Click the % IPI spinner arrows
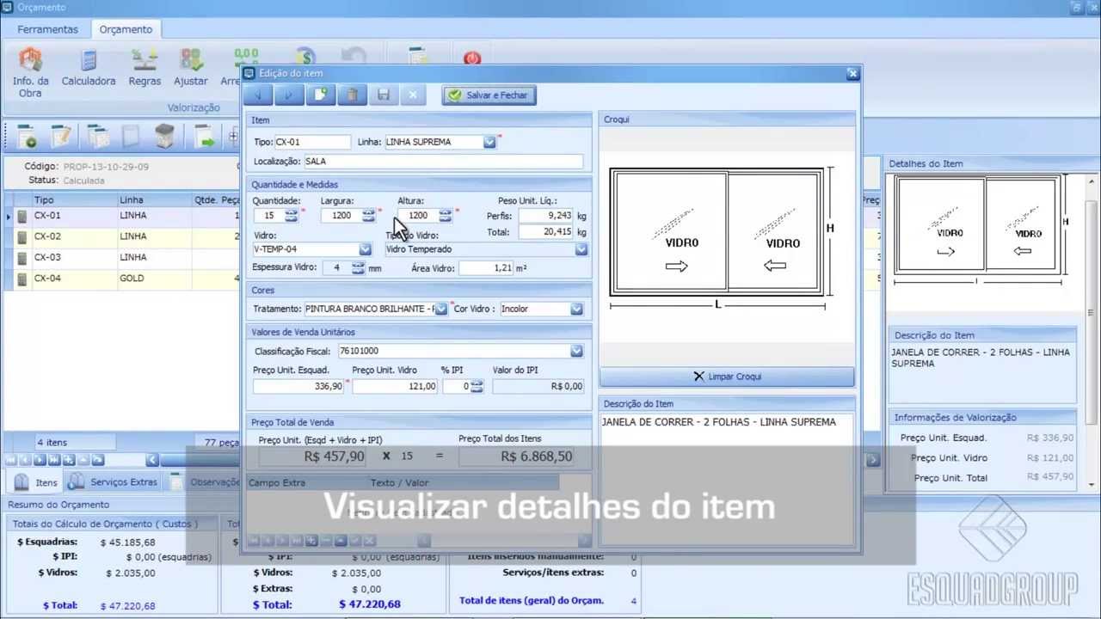Viewport: 1101px width, 619px height. click(477, 387)
